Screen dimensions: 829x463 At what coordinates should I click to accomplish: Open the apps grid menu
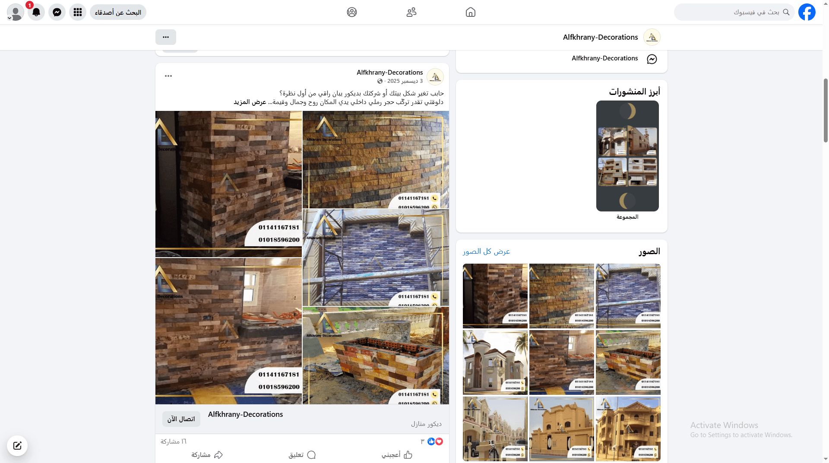78,12
